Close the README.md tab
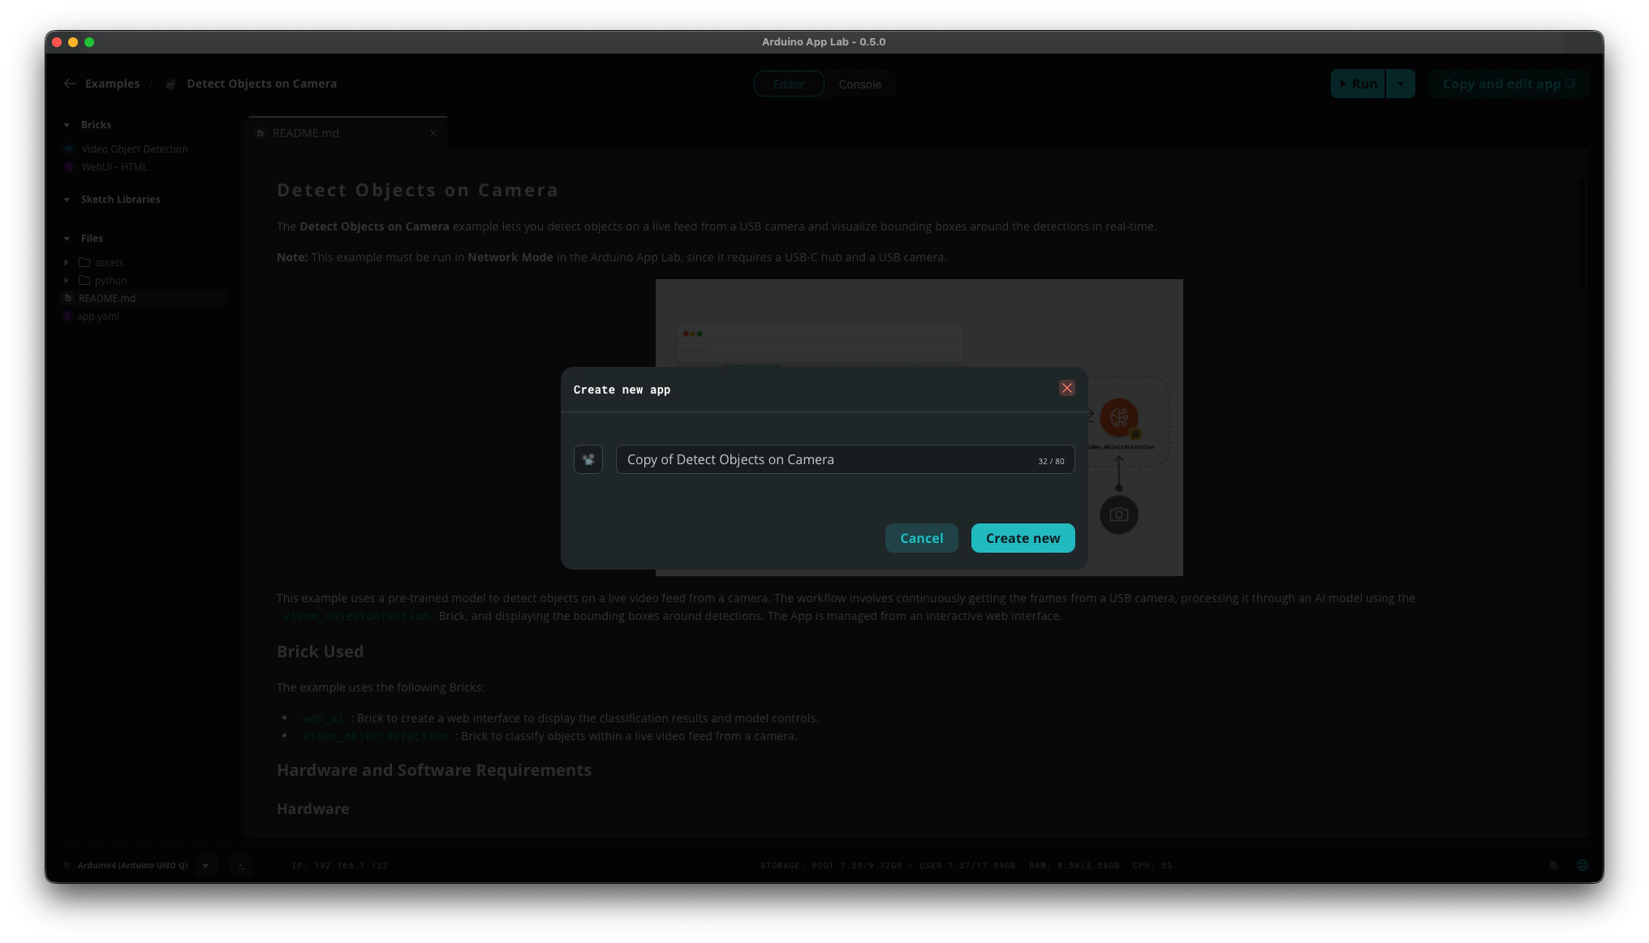The height and width of the screenshot is (943, 1649). tap(433, 133)
